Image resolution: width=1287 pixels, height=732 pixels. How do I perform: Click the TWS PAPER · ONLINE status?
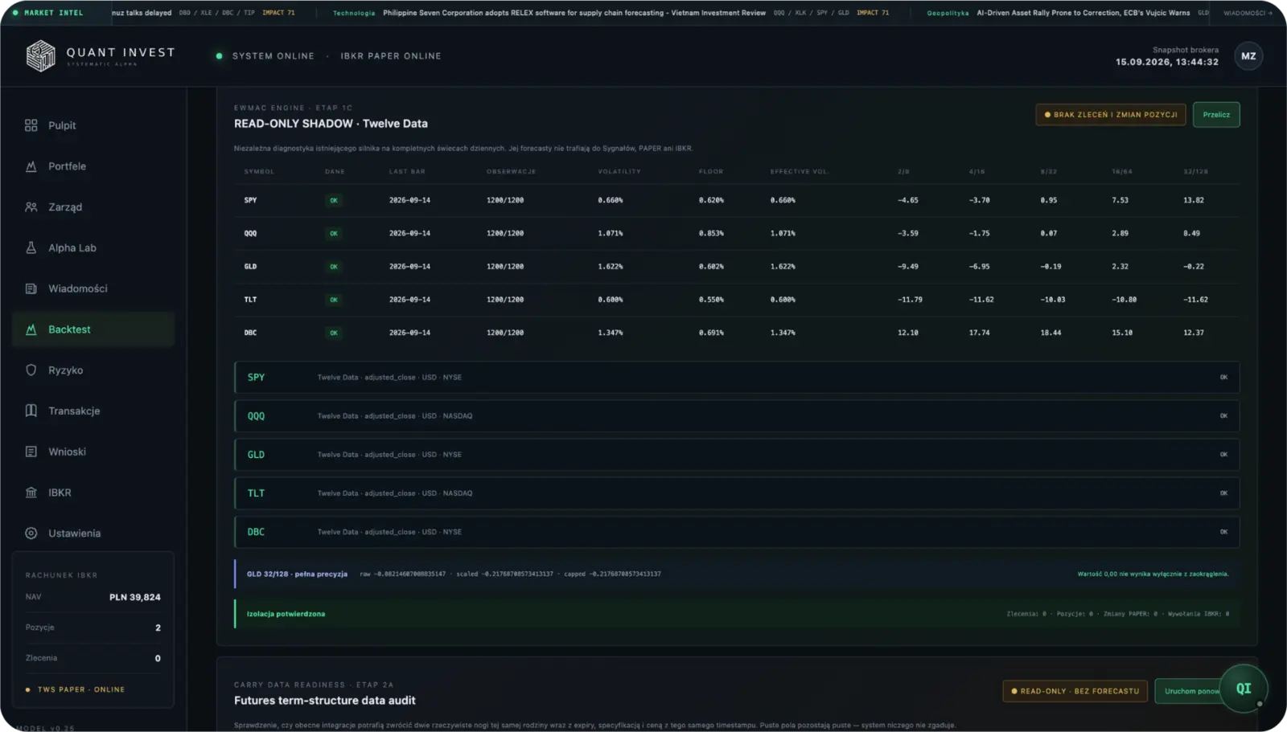click(x=81, y=689)
